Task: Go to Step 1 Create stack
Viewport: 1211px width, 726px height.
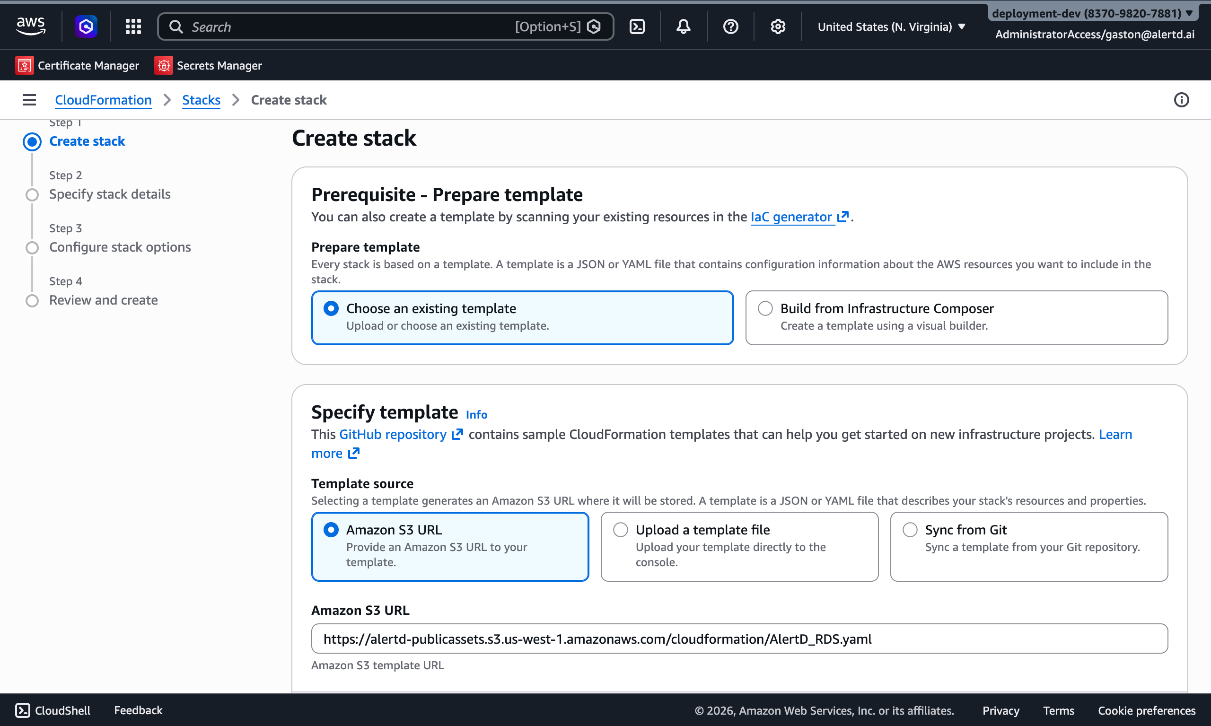Action: (87, 141)
